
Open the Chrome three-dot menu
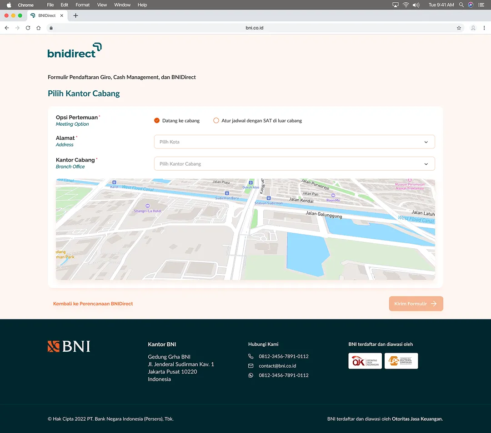(484, 28)
